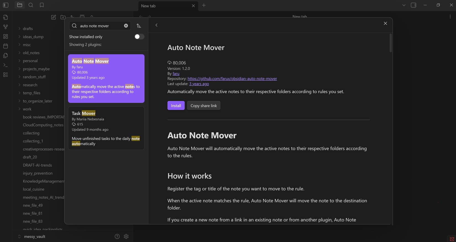Viewport: 456px width, 242px height.
Task: Select Task Mover plugin in results
Action: pyautogui.click(x=106, y=128)
